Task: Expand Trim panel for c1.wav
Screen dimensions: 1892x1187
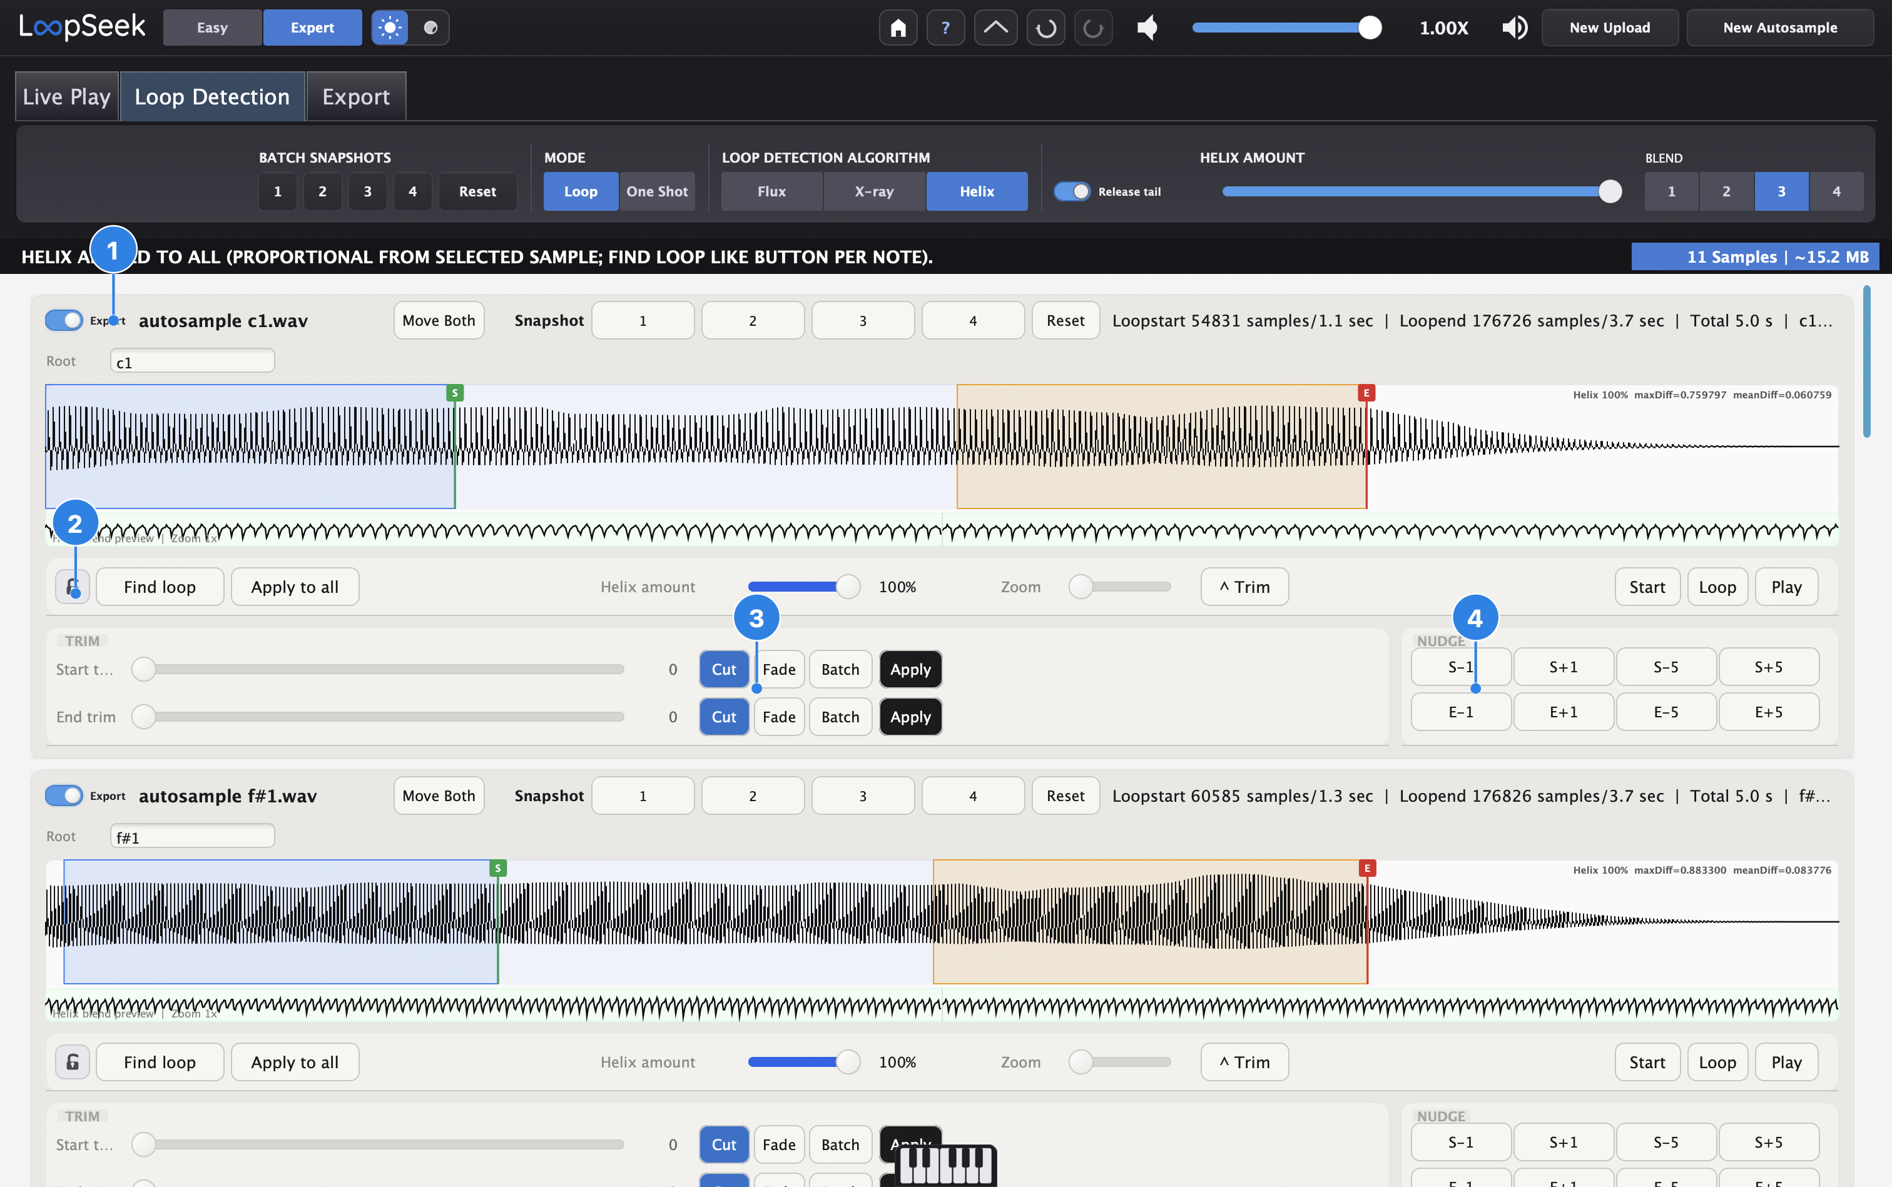Action: [1244, 587]
